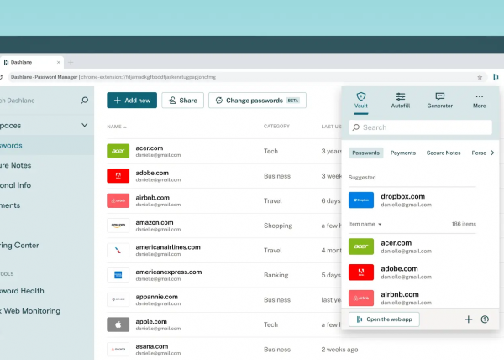The image size is (504, 363).
Task: Click the Share button
Action: [182, 101]
